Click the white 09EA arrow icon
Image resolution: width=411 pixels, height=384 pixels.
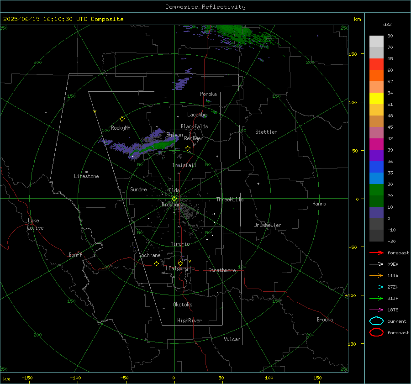tap(376, 264)
